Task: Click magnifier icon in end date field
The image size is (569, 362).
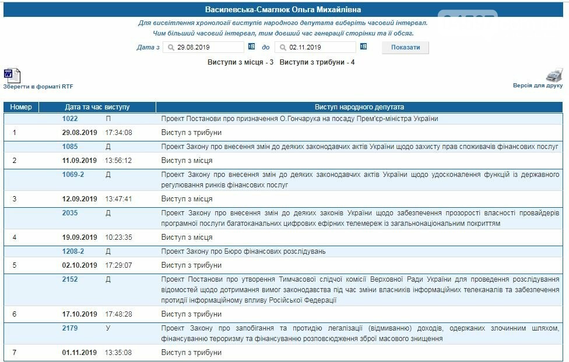Action: pyautogui.click(x=283, y=47)
